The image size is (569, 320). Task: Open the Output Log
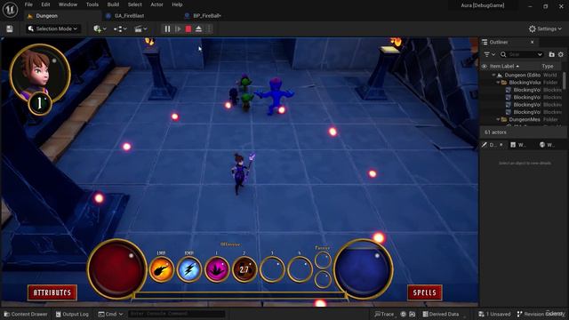click(x=72, y=314)
